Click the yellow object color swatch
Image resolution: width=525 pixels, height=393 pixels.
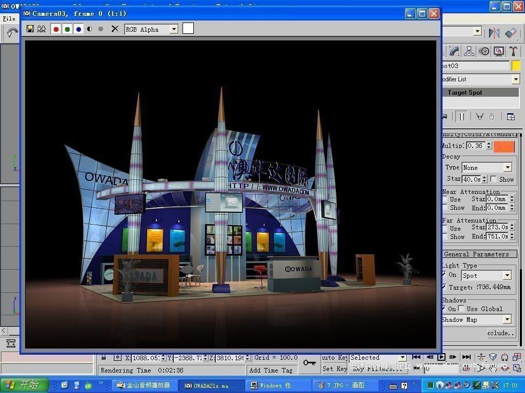click(516, 65)
